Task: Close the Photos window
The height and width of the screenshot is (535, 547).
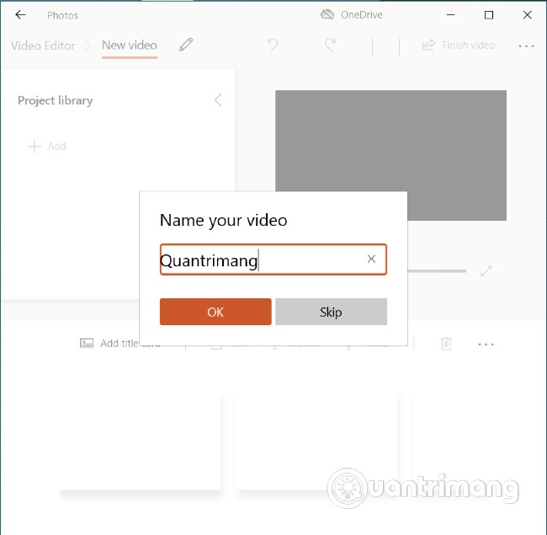Action: click(528, 14)
